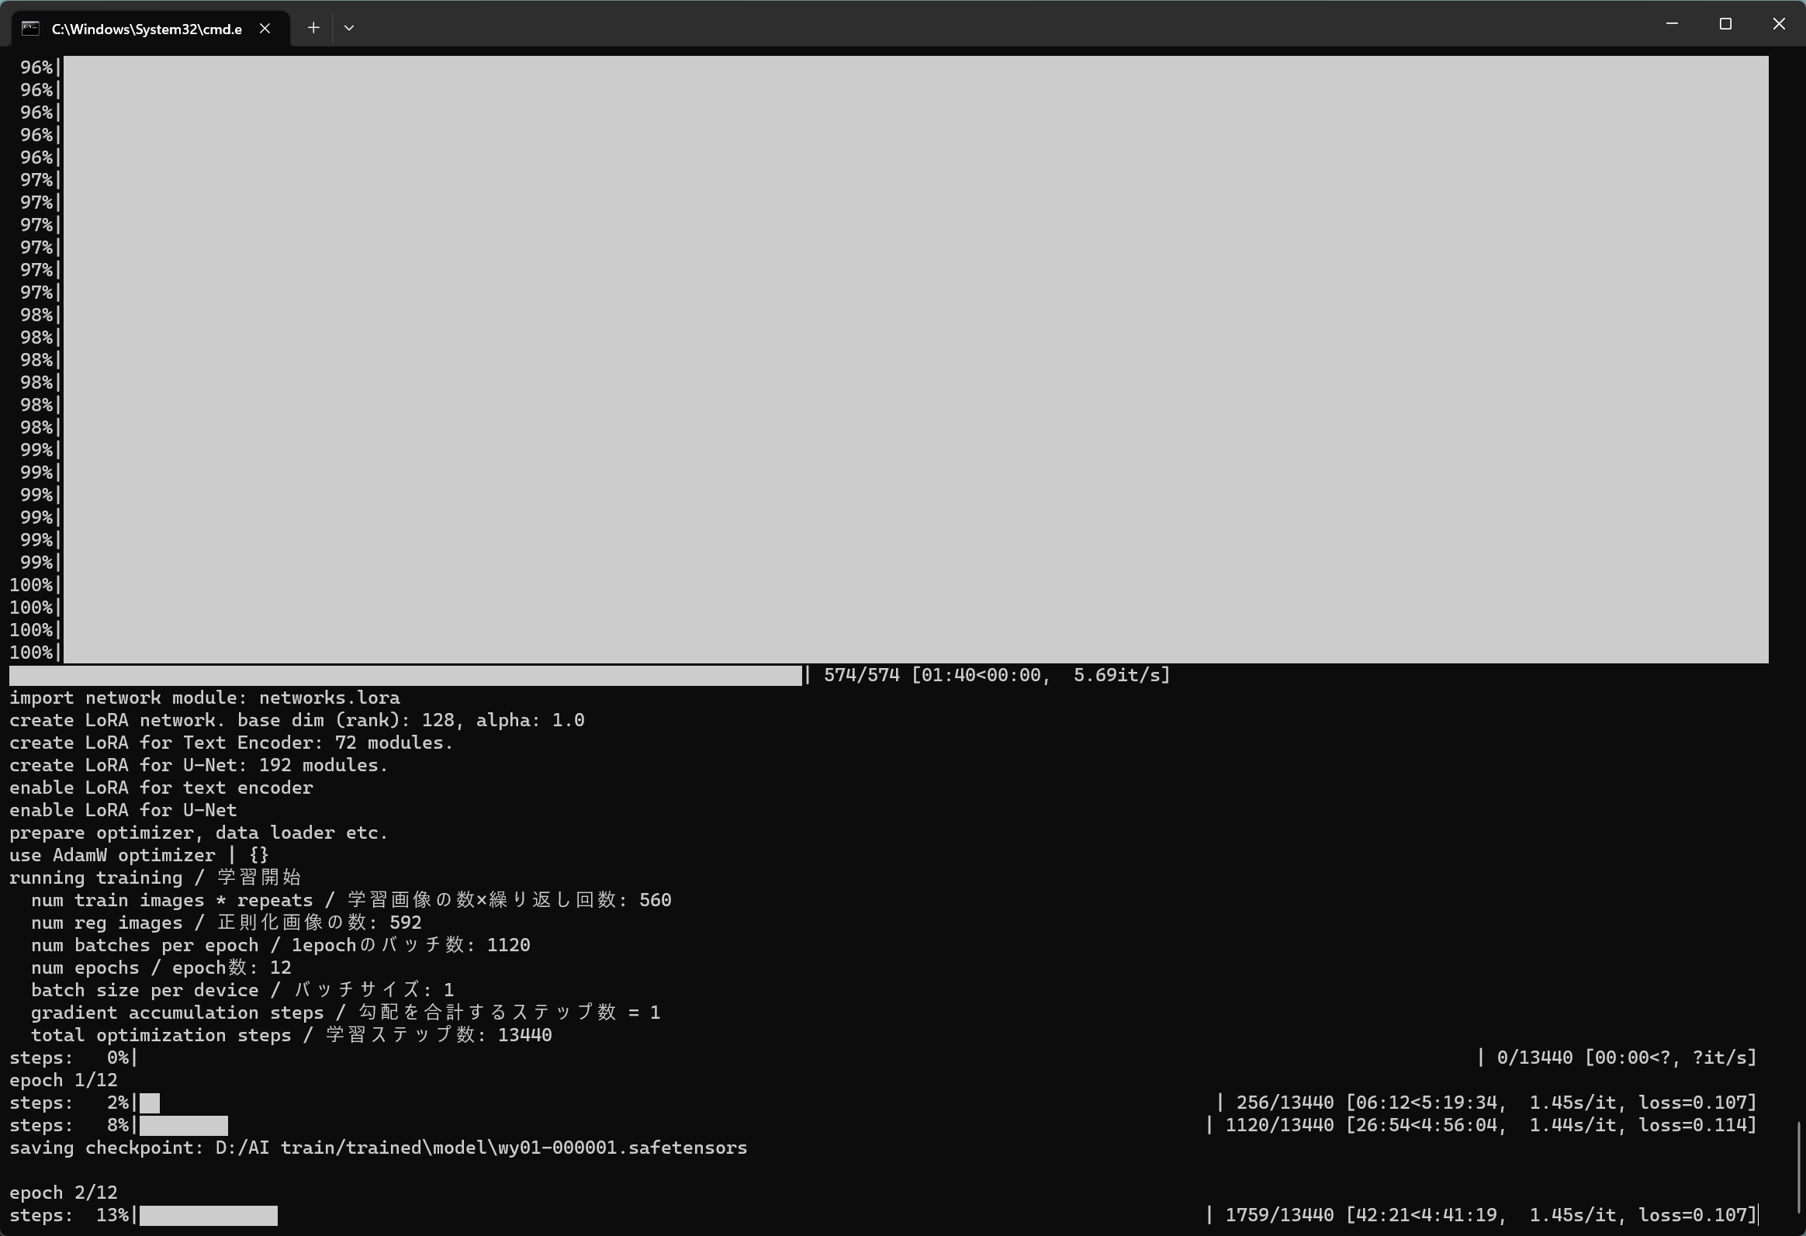The height and width of the screenshot is (1236, 1806).
Task: Maximize the terminal window
Action: click(1725, 24)
